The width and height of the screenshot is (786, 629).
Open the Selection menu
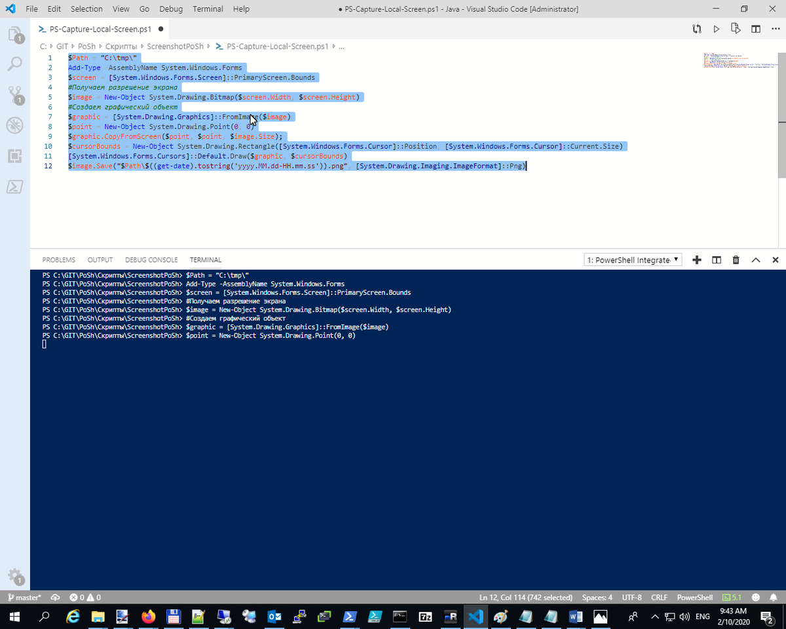[x=86, y=9]
